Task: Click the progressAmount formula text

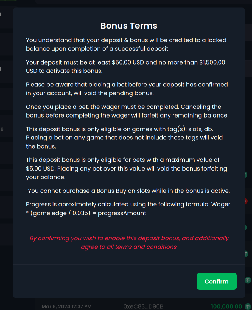Action: point(128,208)
